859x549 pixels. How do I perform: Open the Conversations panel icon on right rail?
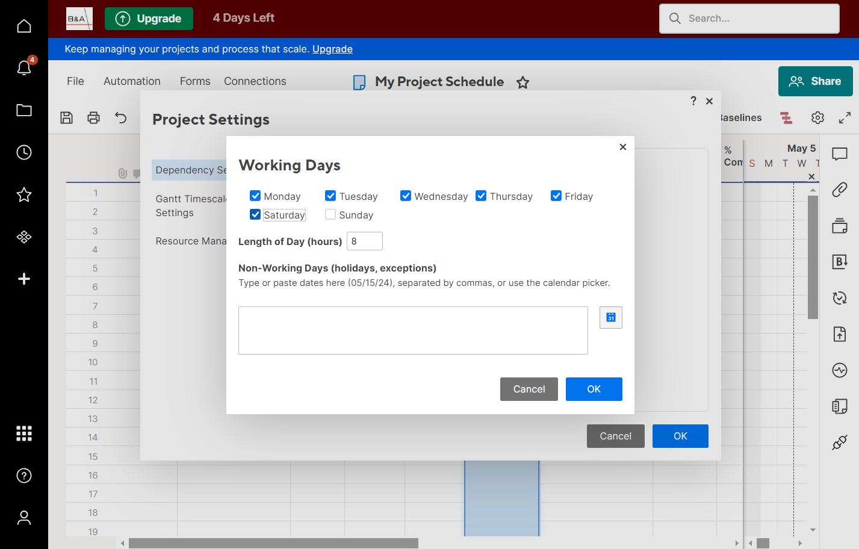(x=840, y=154)
